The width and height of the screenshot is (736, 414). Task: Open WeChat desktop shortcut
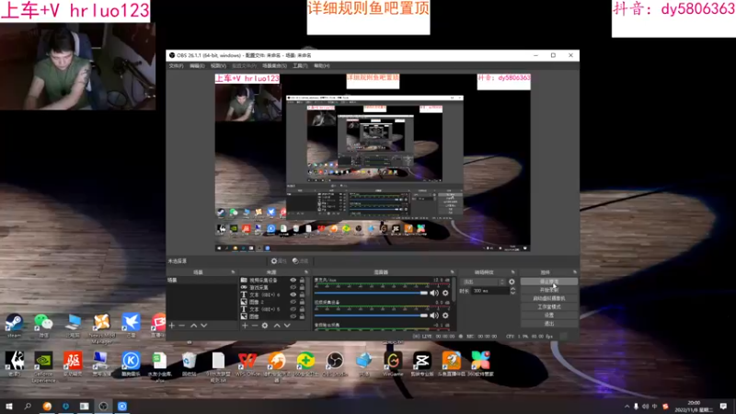click(x=43, y=326)
